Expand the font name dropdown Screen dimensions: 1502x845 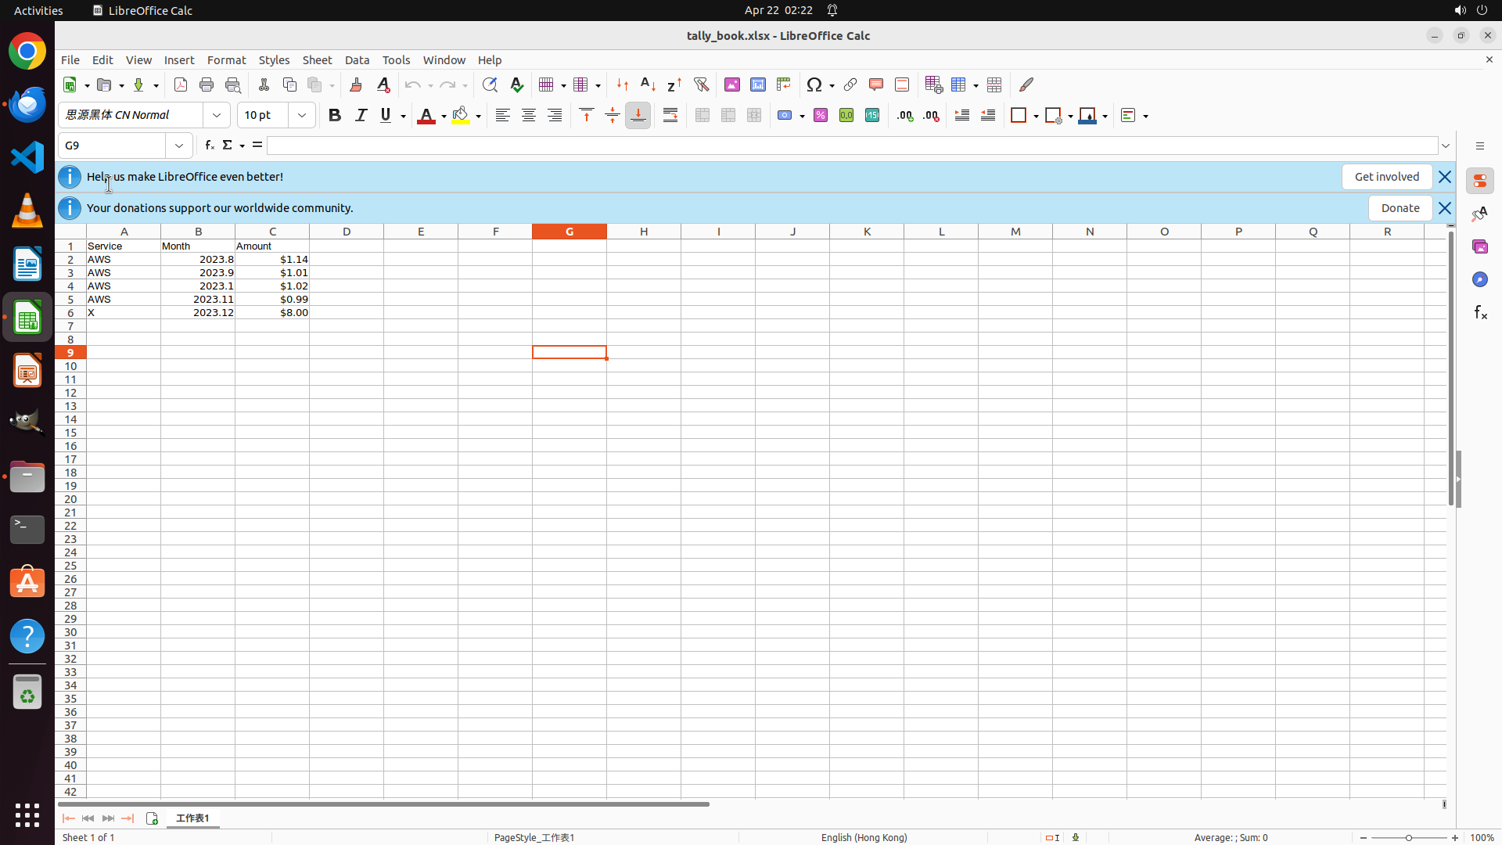pyautogui.click(x=217, y=115)
